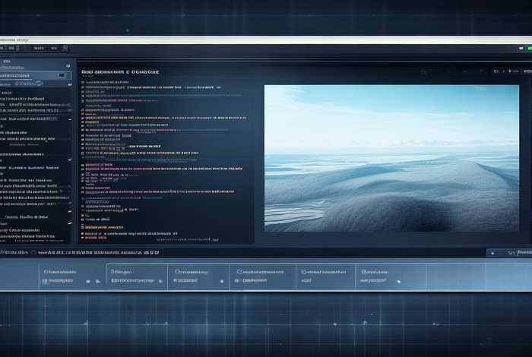The width and height of the screenshot is (532, 357).
Task: Click the small arrow icon in the first bottom cell
Action: [x=97, y=281]
